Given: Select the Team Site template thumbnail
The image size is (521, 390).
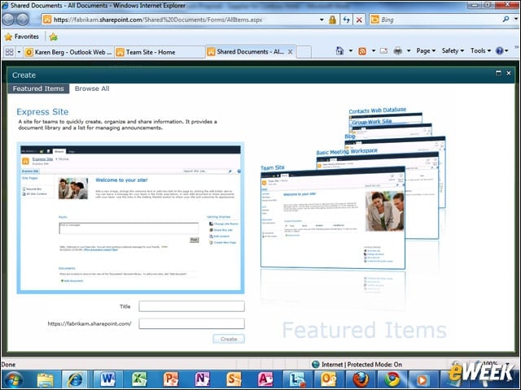Looking at the screenshot, I should [333, 217].
